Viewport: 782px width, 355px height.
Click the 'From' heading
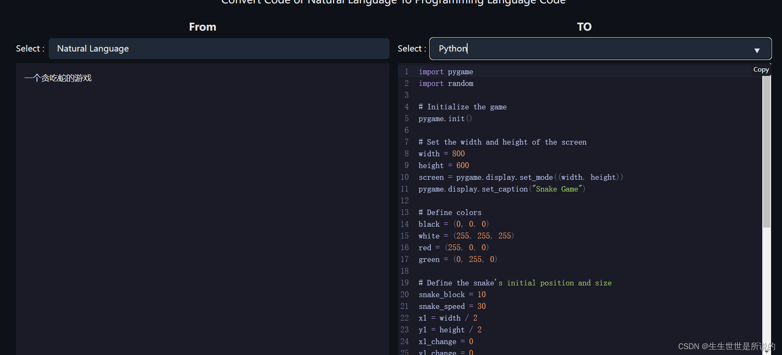[202, 27]
